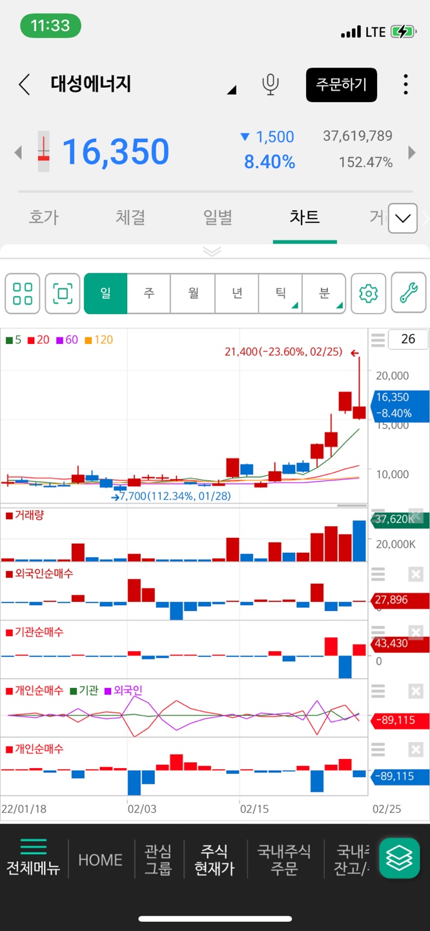Close the 기관순매수 indicator panel

click(x=416, y=632)
